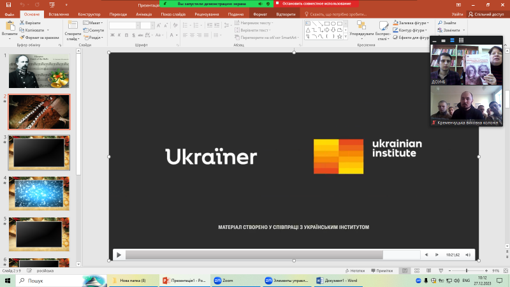This screenshot has width=510, height=287.
Task: Play the embedded video
Action: 119,254
